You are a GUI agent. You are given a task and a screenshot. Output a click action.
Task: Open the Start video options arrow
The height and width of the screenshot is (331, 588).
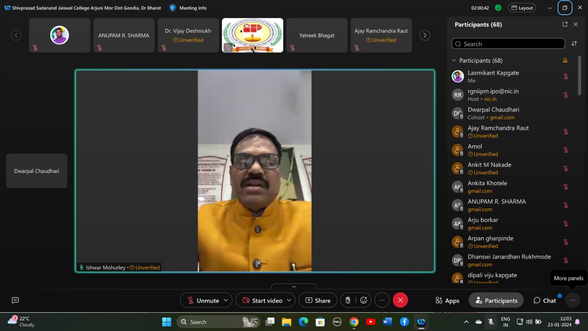[289, 300]
